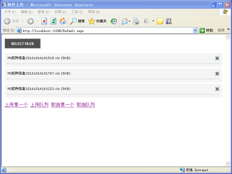Click the 取消队列 link
The height and width of the screenshot is (174, 232).
click(86, 105)
